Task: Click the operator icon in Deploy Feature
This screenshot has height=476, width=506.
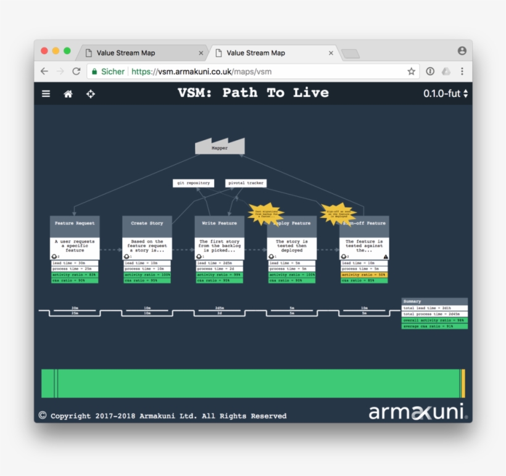Action: click(271, 256)
